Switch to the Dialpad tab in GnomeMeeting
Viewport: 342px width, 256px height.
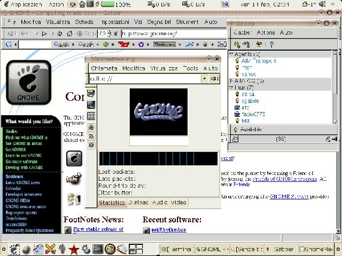tap(138, 203)
